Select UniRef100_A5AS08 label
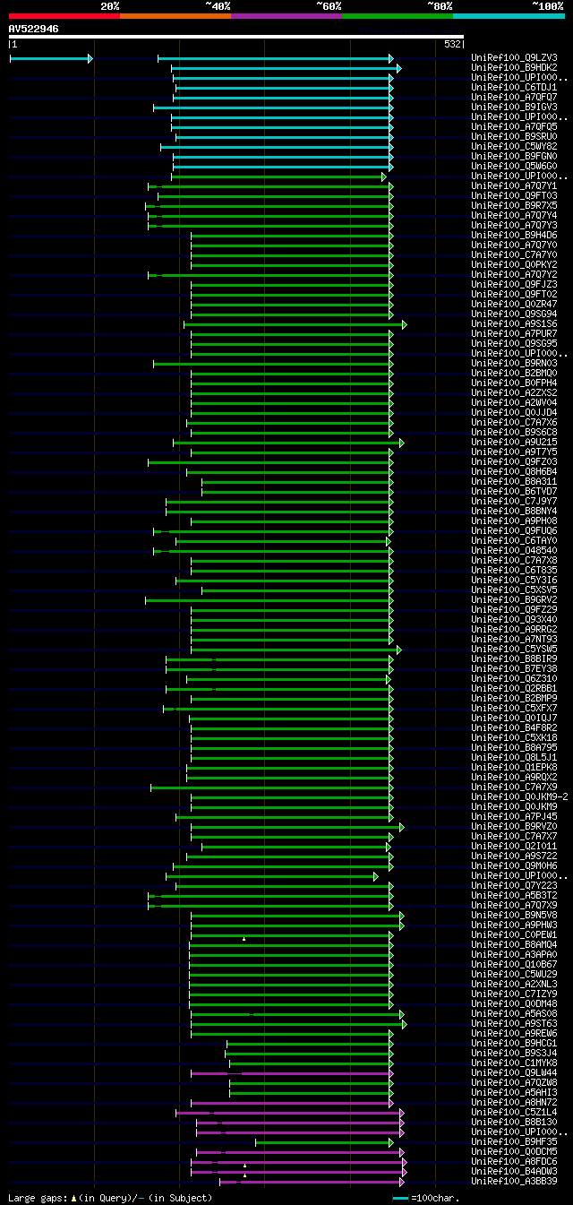 click(x=514, y=1014)
